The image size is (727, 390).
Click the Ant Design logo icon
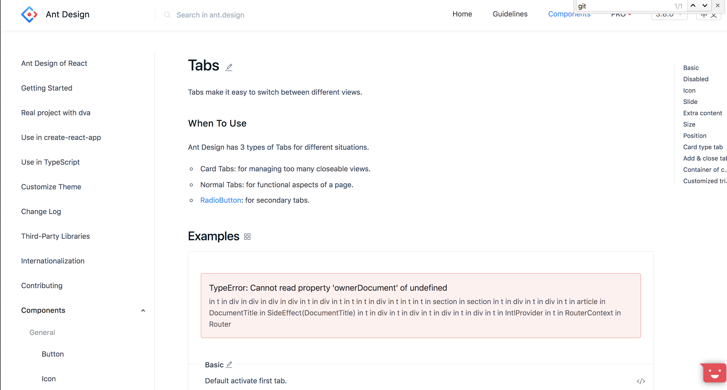coord(29,14)
